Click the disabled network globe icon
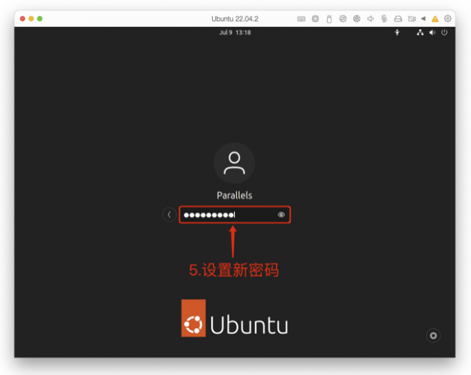 pyautogui.click(x=343, y=19)
